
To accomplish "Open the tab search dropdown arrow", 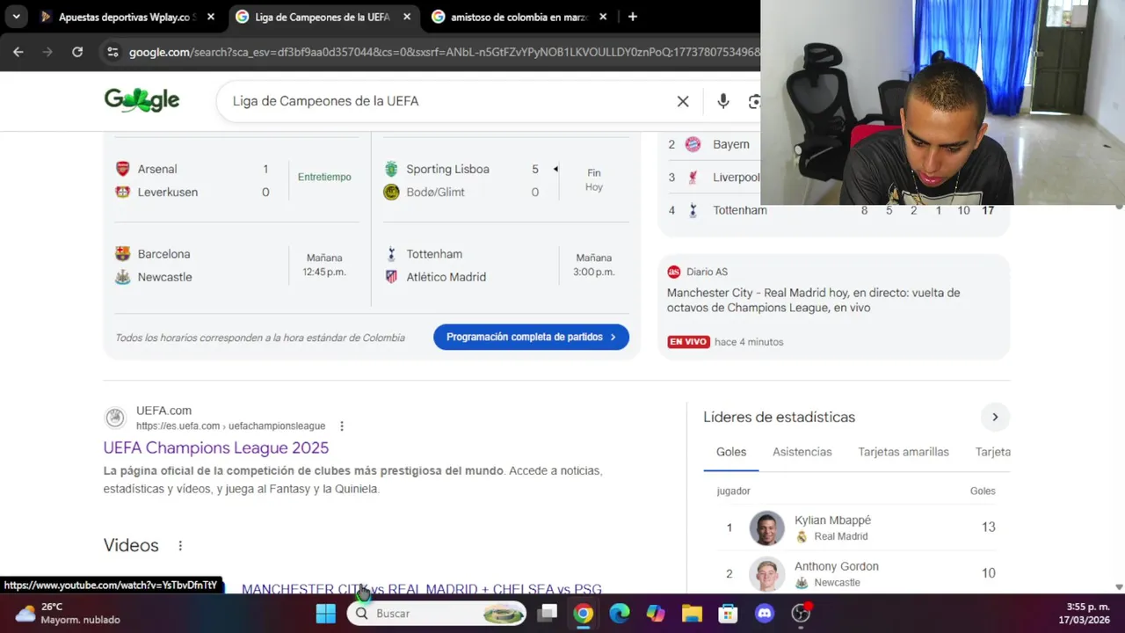I will click(x=16, y=17).
